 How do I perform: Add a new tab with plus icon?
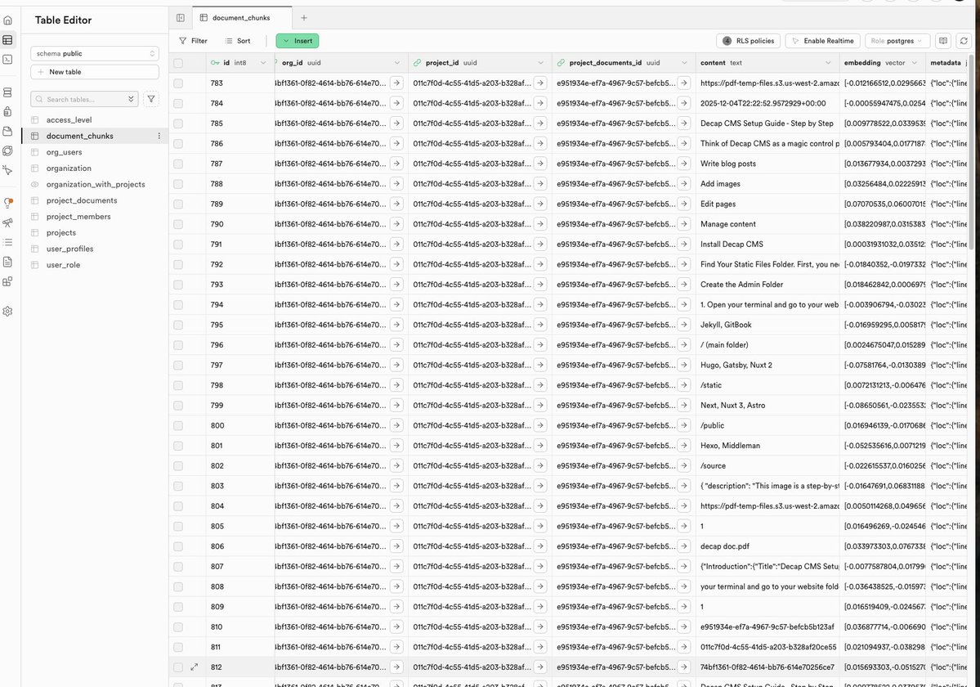pyautogui.click(x=304, y=18)
